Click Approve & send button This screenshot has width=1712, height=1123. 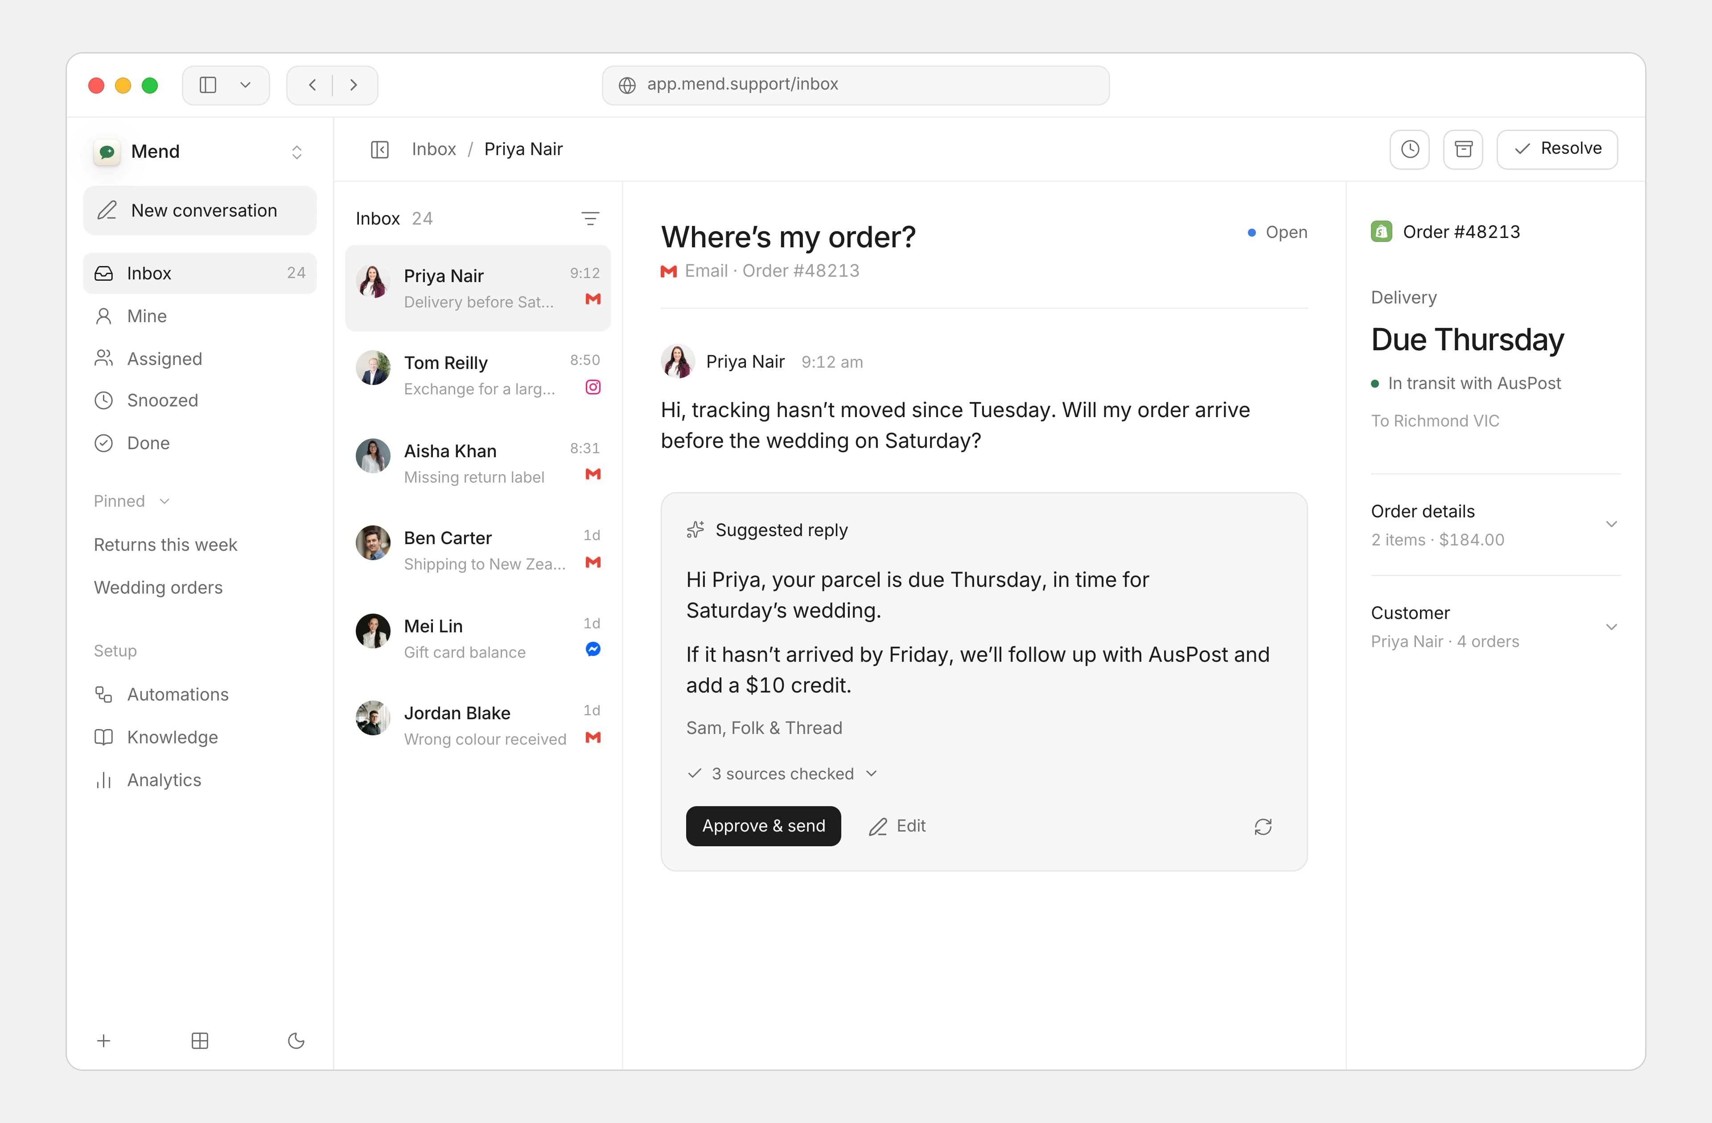tap(763, 826)
